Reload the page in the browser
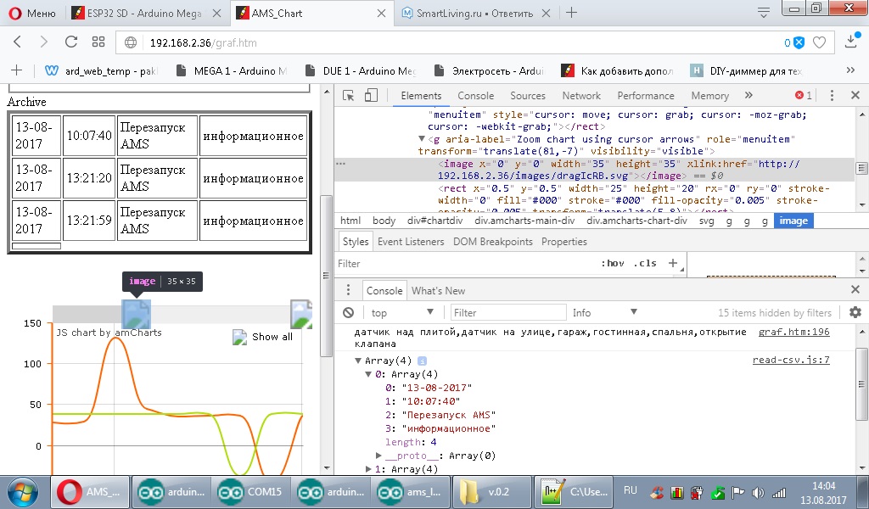The height and width of the screenshot is (509, 869). coord(71,42)
